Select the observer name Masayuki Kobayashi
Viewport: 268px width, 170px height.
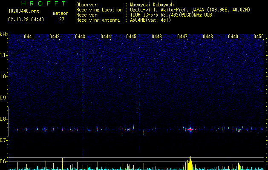click(x=153, y=5)
